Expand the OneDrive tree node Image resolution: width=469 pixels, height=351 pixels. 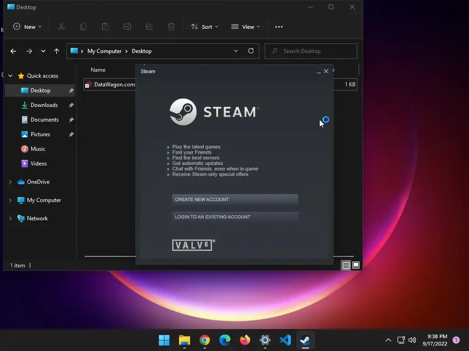[11, 182]
